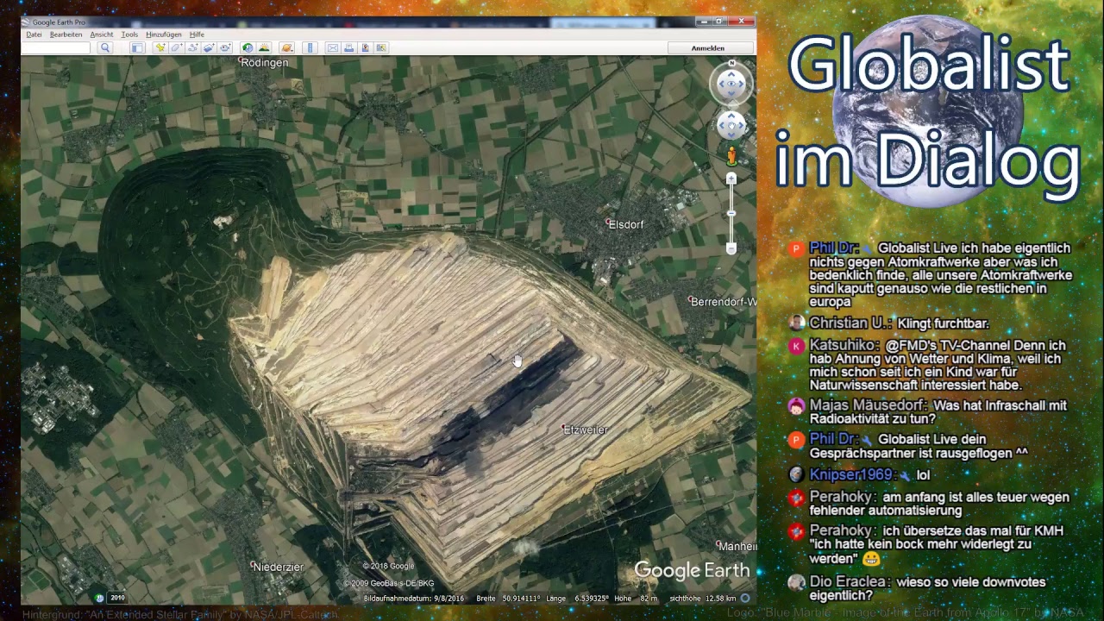The height and width of the screenshot is (621, 1104).
Task: Click the zoom in plus button
Action: click(x=731, y=179)
